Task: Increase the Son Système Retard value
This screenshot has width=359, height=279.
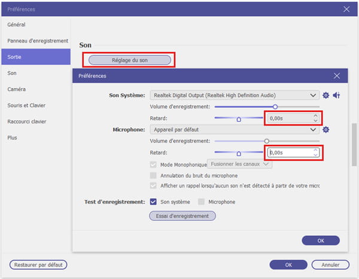Action: click(x=315, y=116)
